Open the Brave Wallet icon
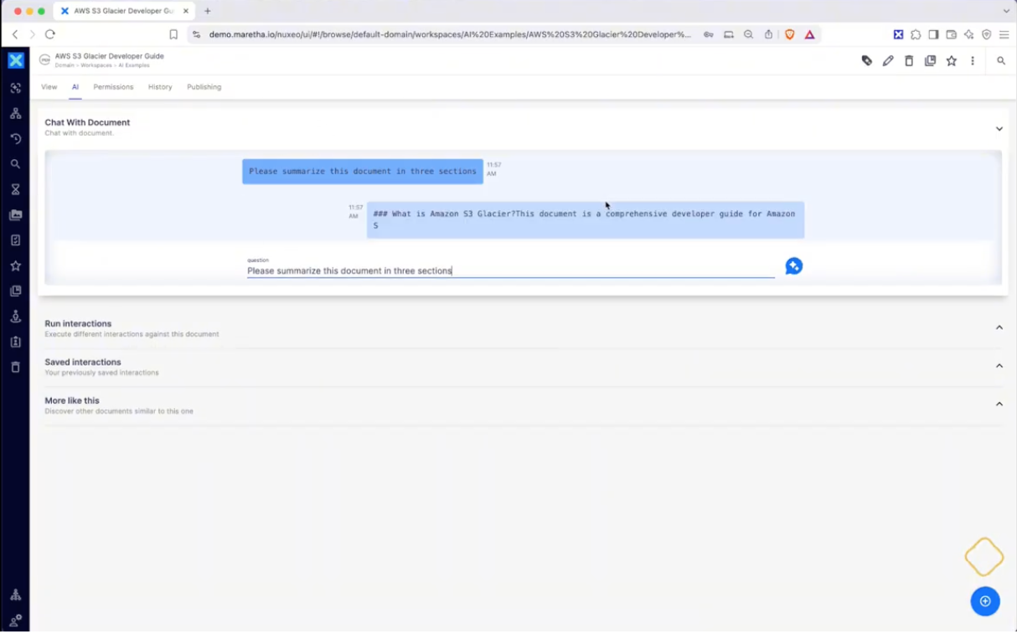1017x634 pixels. point(951,34)
